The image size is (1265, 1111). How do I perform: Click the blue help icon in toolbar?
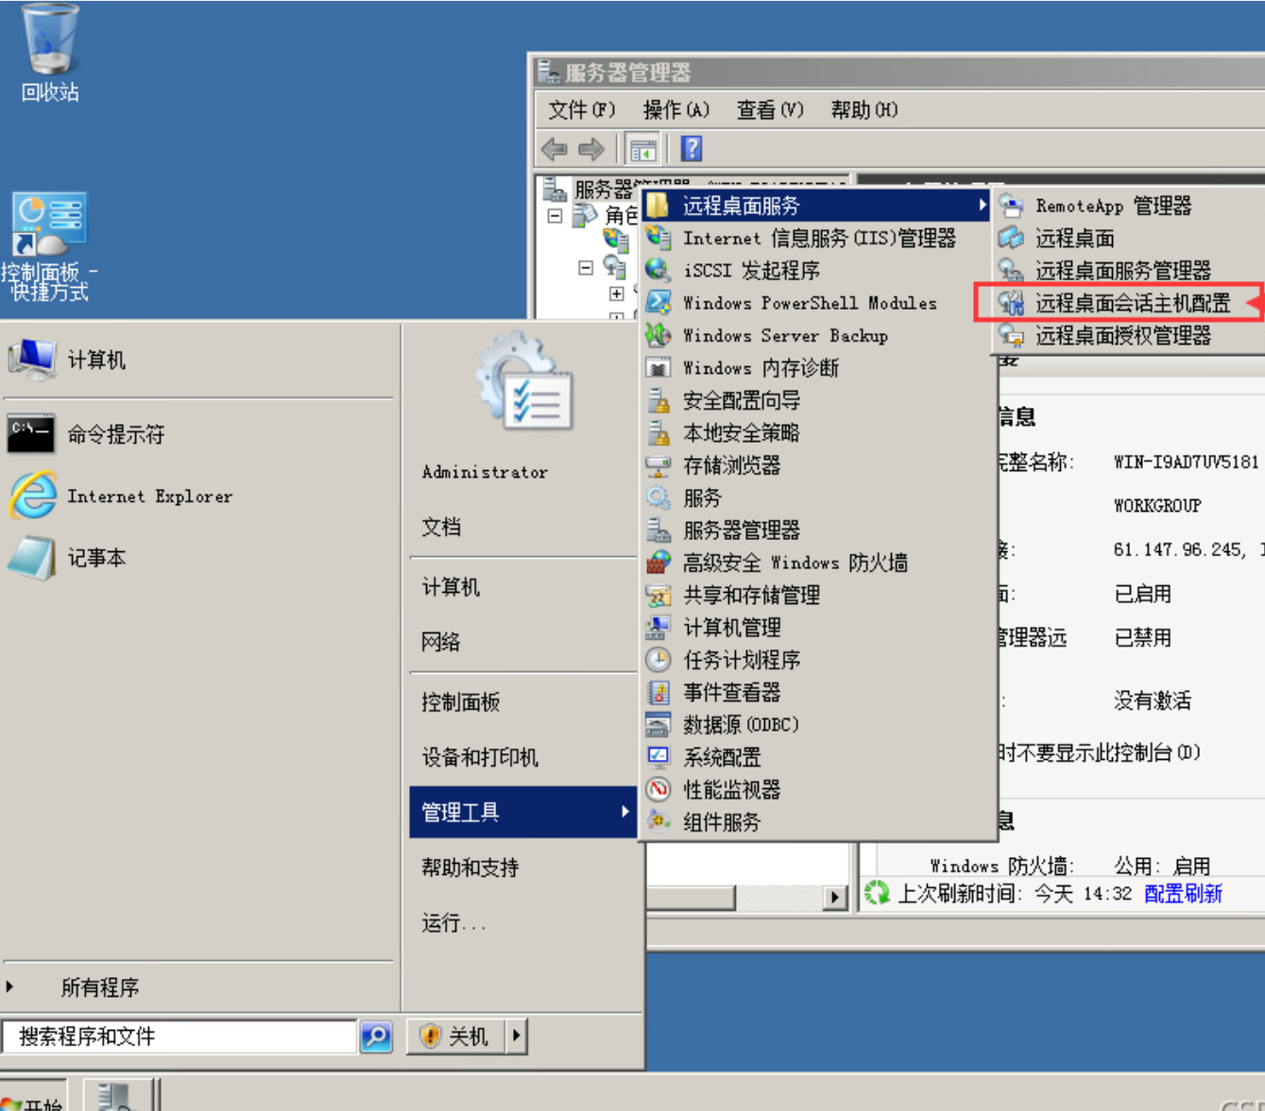click(692, 149)
